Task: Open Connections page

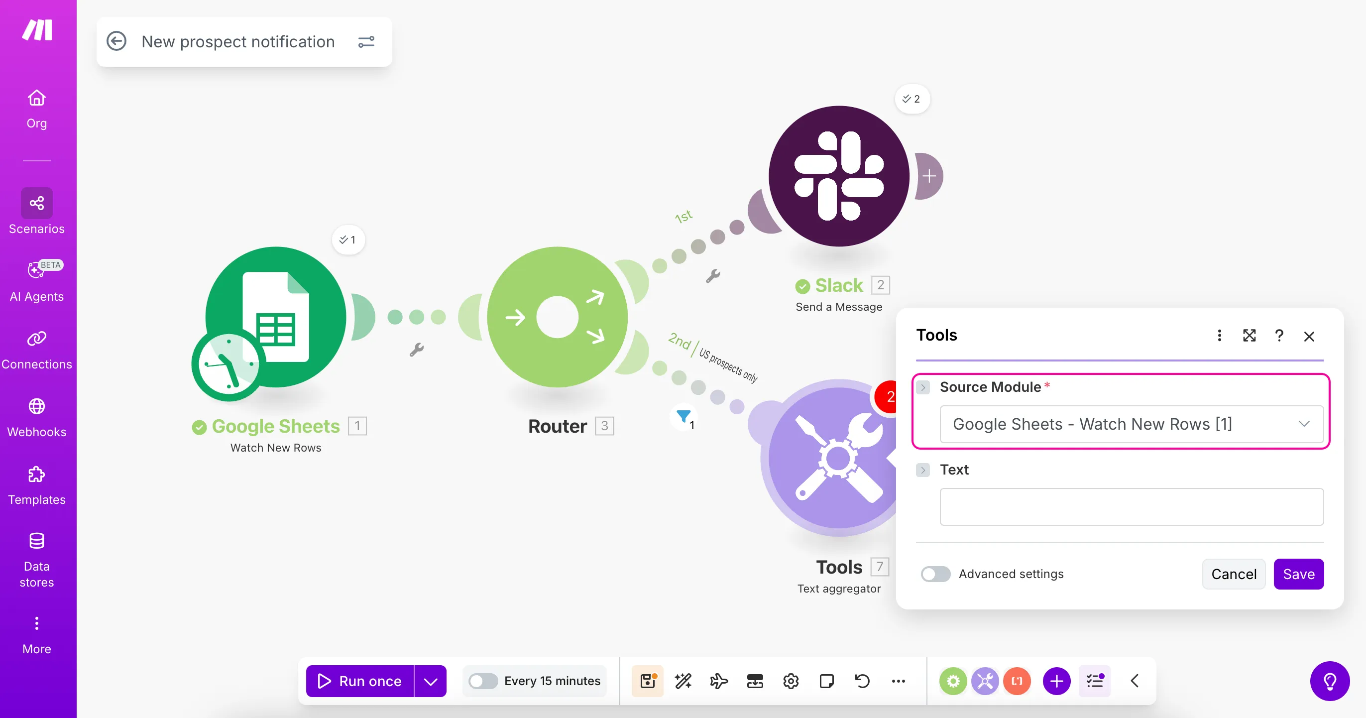Action: (x=37, y=350)
